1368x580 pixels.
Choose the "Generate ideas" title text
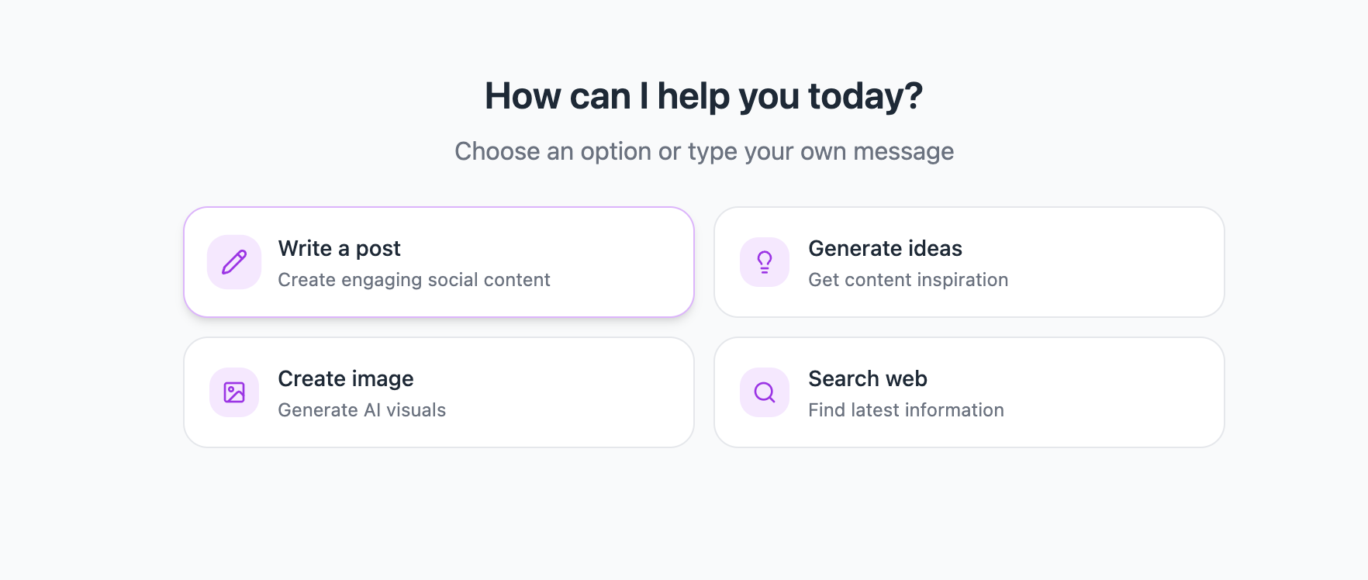click(x=885, y=248)
